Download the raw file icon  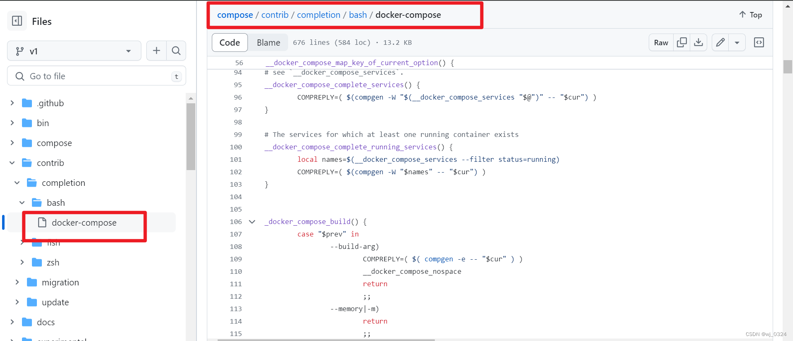click(698, 42)
